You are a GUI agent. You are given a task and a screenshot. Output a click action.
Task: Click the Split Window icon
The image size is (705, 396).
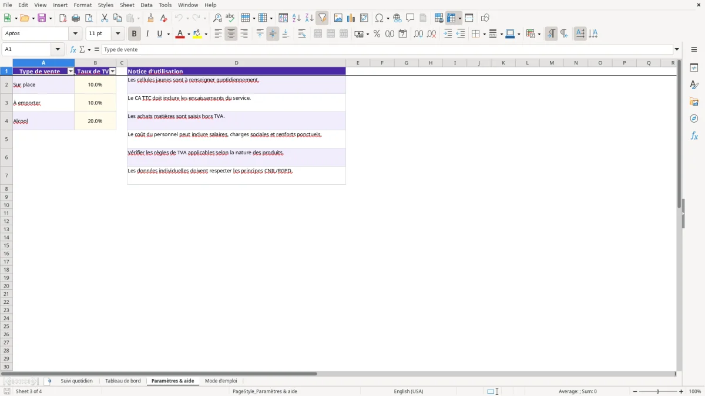click(x=469, y=18)
